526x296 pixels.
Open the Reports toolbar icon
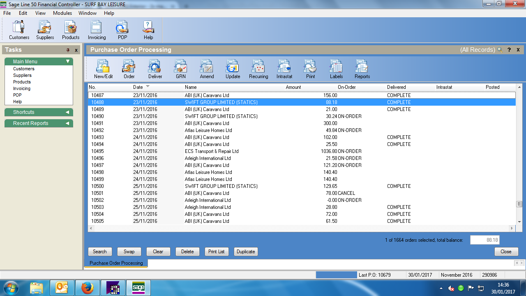pyautogui.click(x=362, y=69)
